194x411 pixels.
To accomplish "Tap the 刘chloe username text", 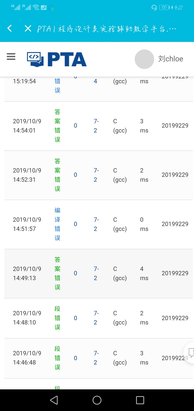I will (x=171, y=59).
